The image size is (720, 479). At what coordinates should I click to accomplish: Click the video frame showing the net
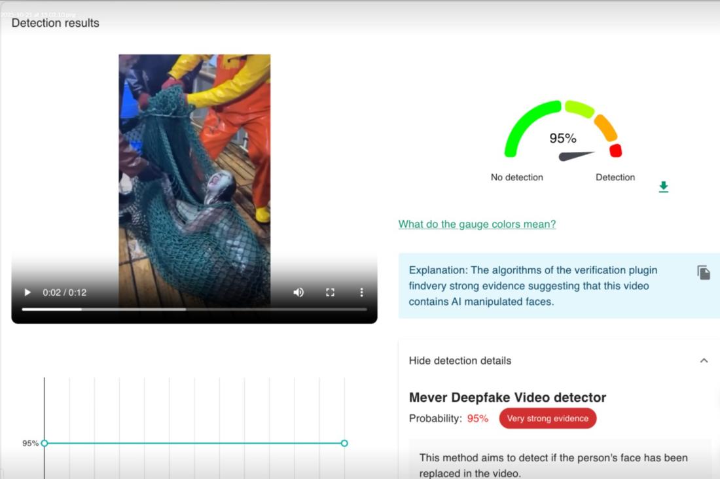tap(194, 177)
